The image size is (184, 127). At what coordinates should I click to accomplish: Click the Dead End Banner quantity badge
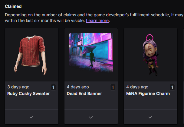113,87
